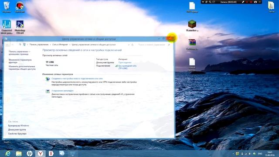279x157 pixels.
Task: Open the Server folder on the desktop
Action: [x=272, y=7]
